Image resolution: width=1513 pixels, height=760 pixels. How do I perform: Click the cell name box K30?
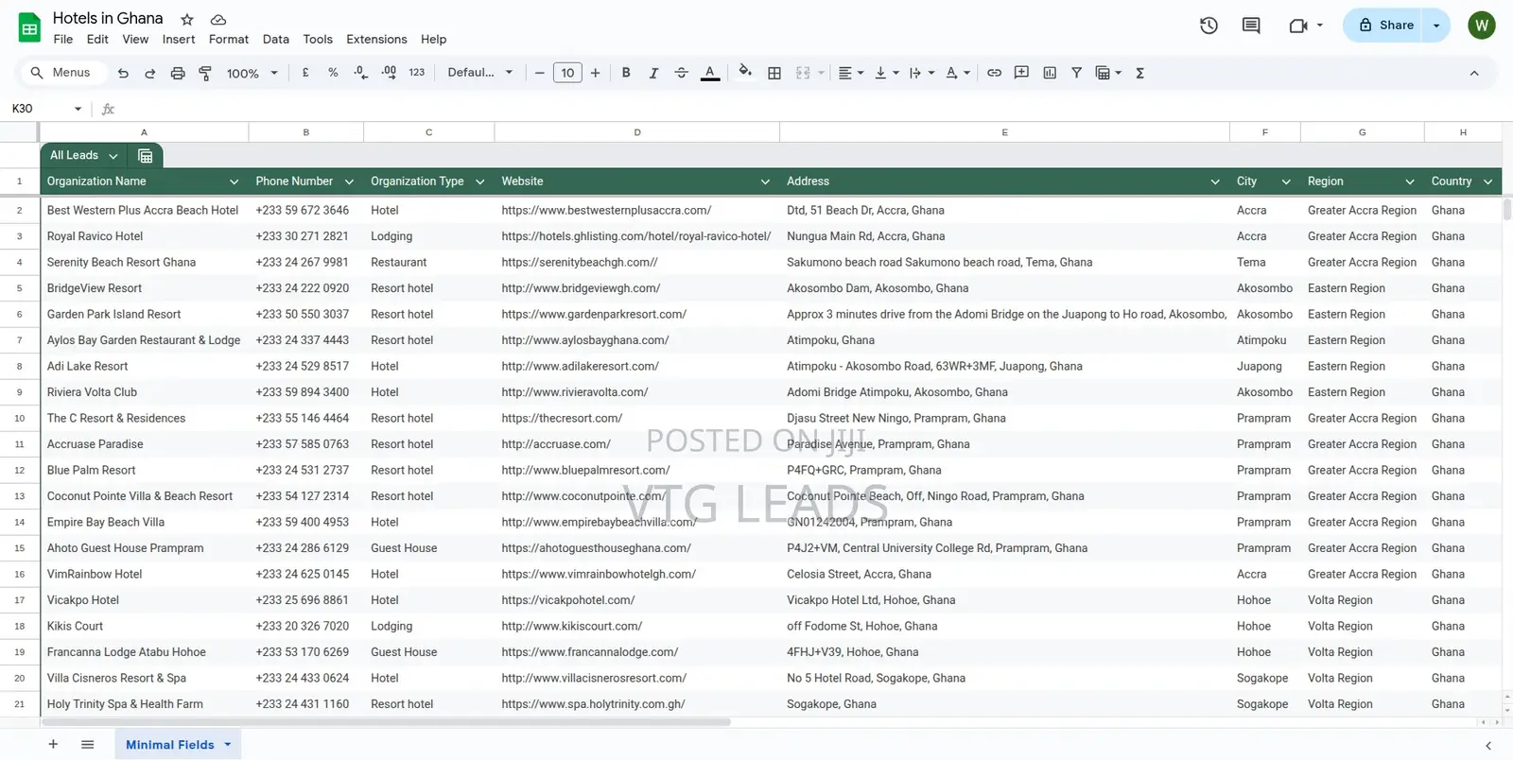(x=45, y=109)
